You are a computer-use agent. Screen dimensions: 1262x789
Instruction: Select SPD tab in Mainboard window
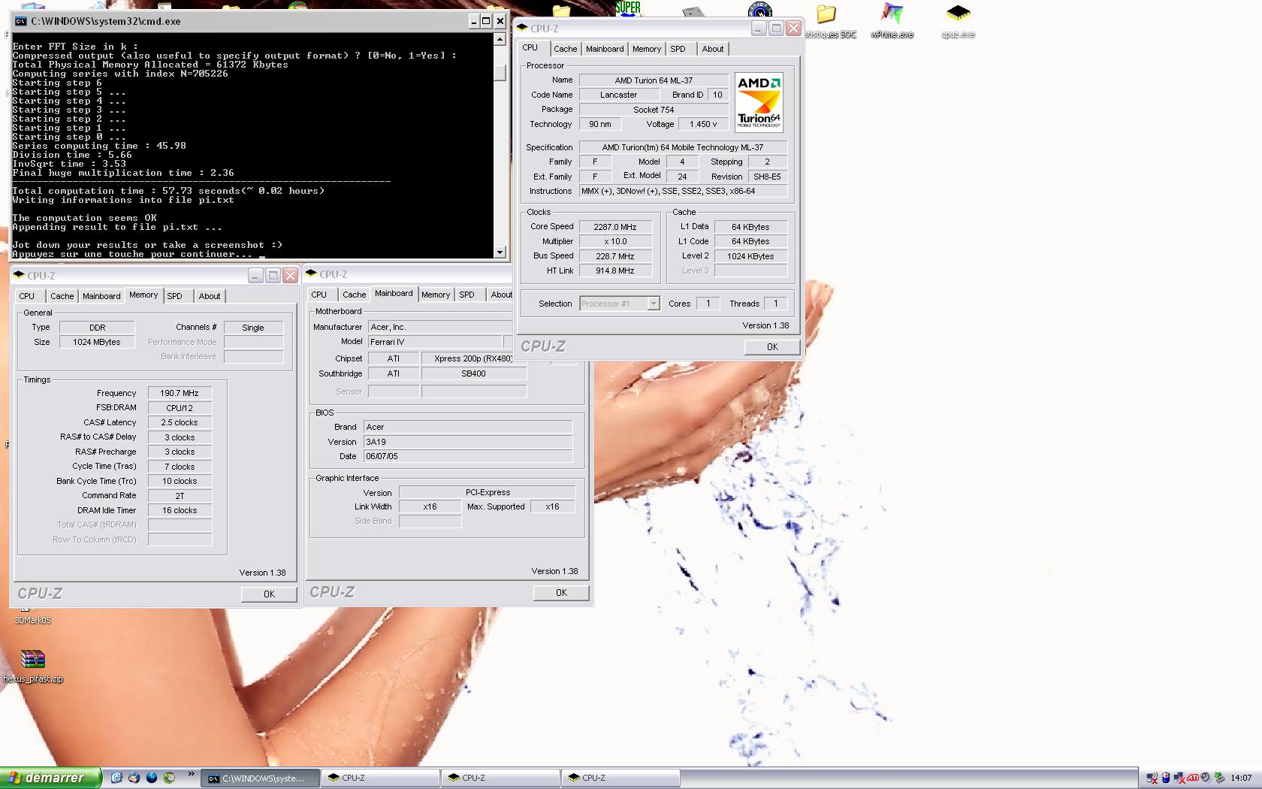[466, 295]
